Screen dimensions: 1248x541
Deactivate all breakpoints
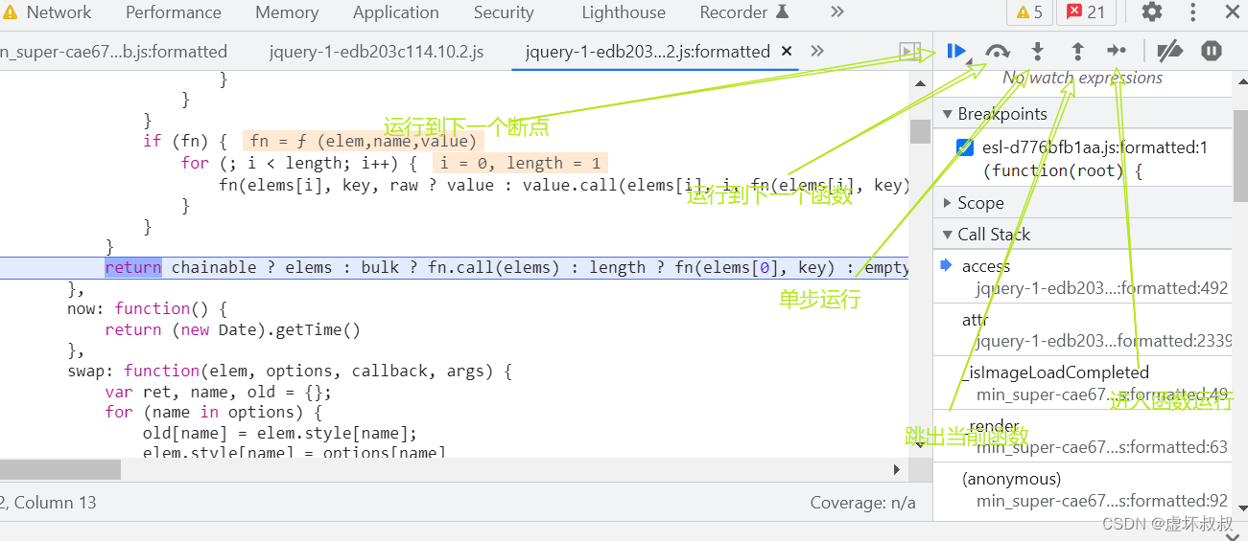click(x=1169, y=51)
